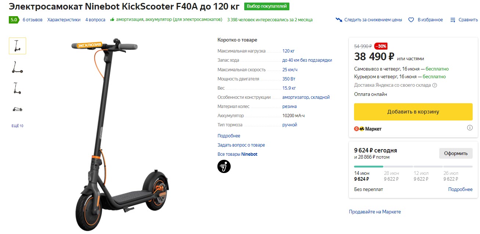Click the compare scales icon
480x234 pixels.
pyautogui.click(x=452, y=20)
